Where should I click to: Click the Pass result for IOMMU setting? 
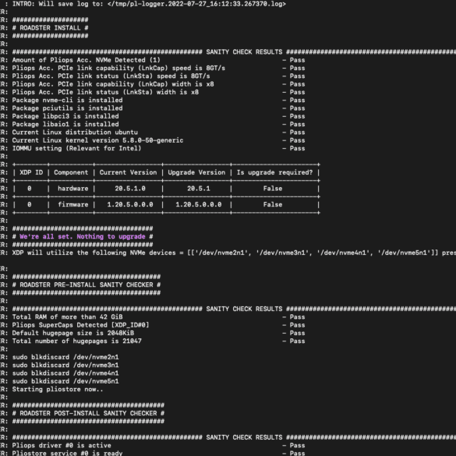(297, 148)
